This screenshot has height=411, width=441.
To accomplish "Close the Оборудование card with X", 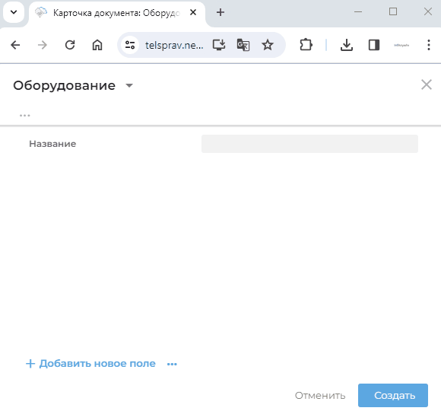I will coord(427,84).
